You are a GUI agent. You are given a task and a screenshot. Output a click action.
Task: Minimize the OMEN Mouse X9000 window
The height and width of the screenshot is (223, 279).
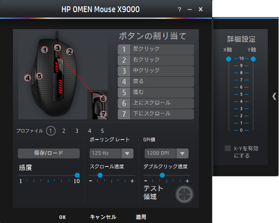click(x=190, y=9)
